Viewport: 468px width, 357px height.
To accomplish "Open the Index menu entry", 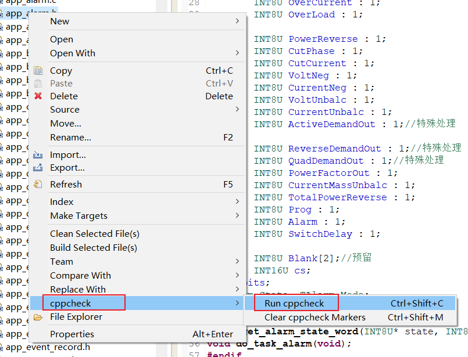I will pos(138,202).
